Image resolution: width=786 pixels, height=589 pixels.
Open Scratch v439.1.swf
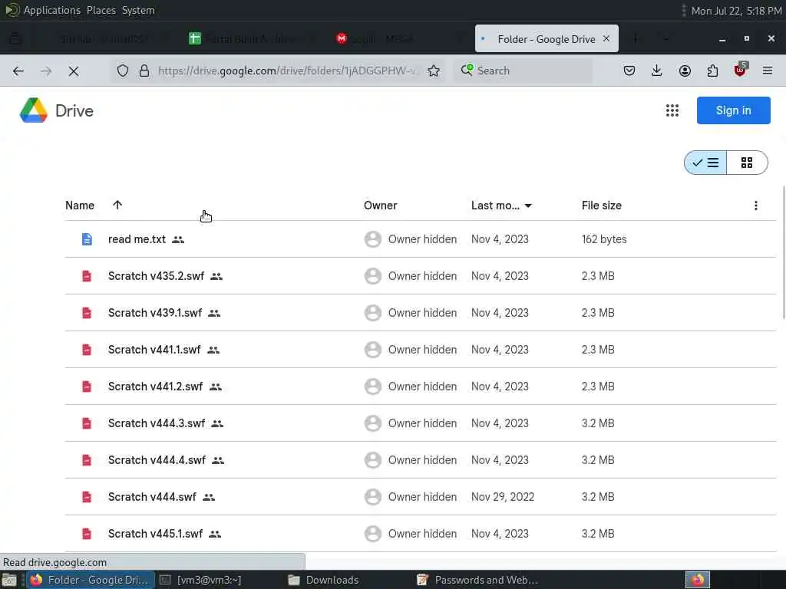[155, 313]
